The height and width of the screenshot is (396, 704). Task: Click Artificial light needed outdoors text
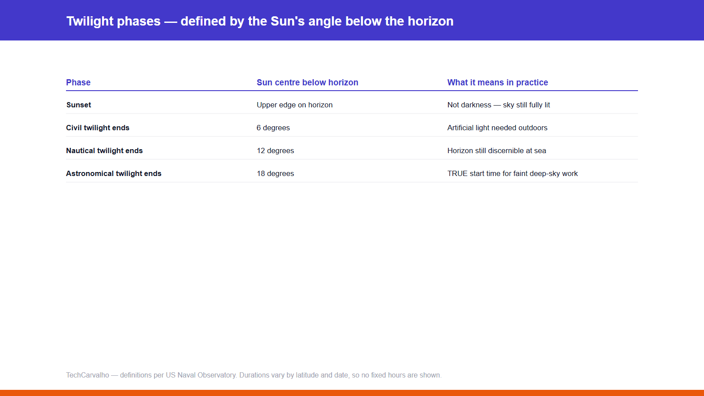point(497,128)
